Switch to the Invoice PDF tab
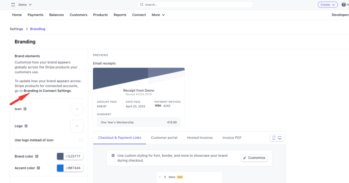This screenshot has width=349, height=183. click(232, 138)
